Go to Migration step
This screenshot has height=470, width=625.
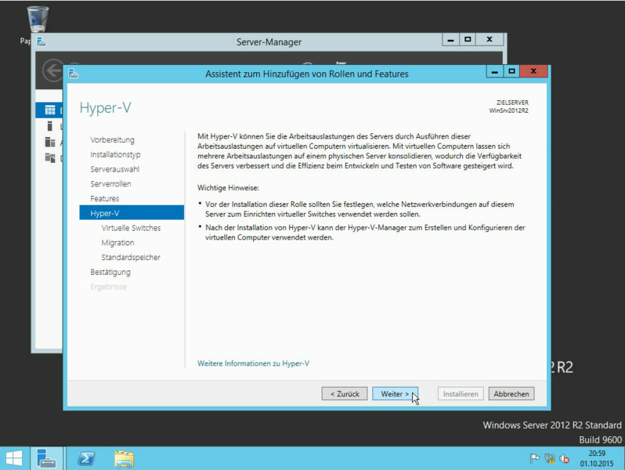coord(117,243)
